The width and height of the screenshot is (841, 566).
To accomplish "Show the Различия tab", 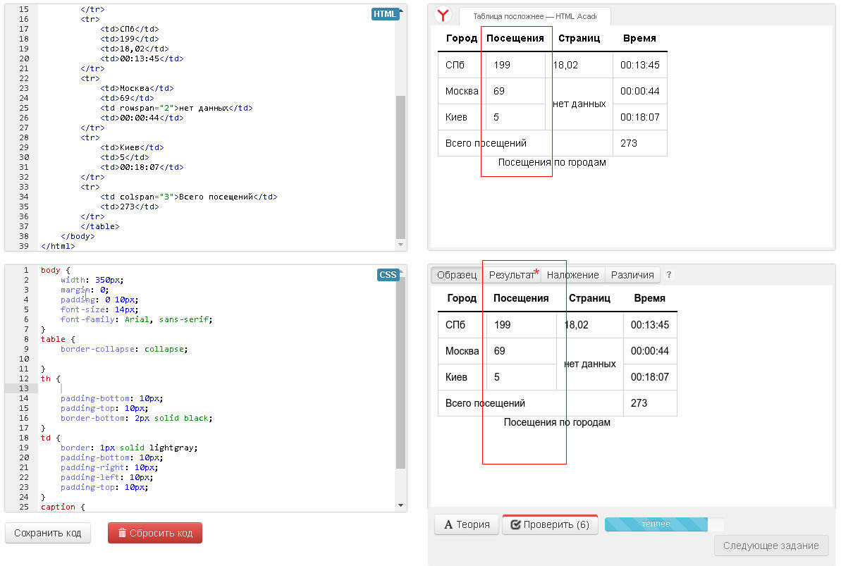I will 632,275.
